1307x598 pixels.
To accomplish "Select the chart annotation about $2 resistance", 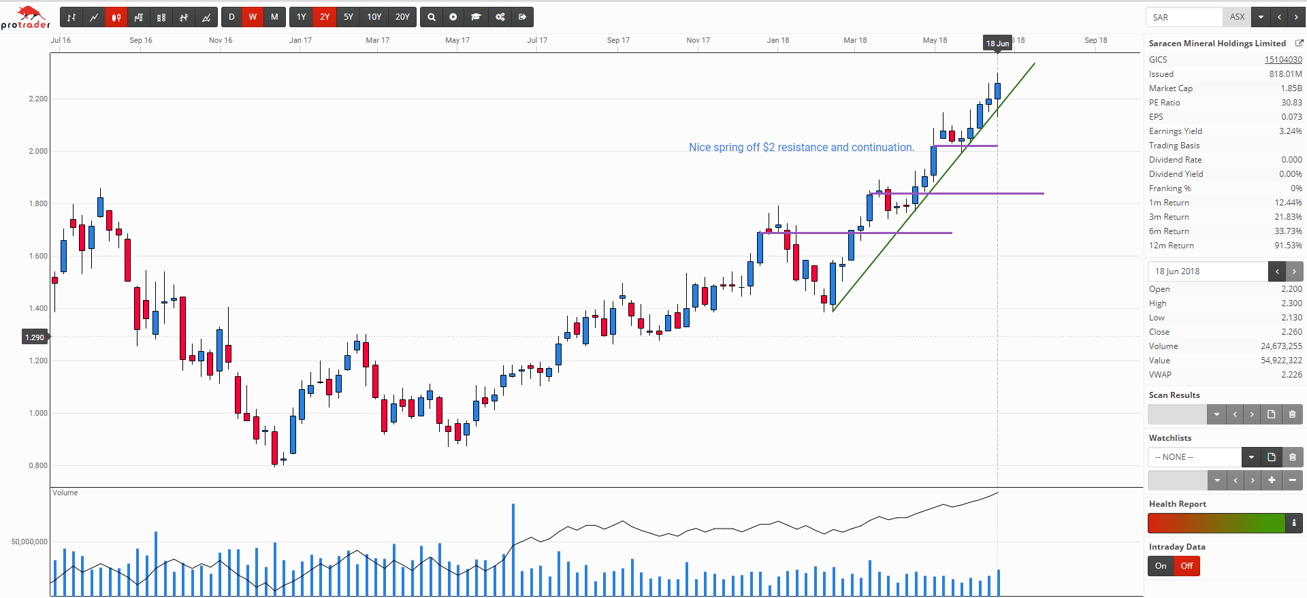I will pos(801,147).
